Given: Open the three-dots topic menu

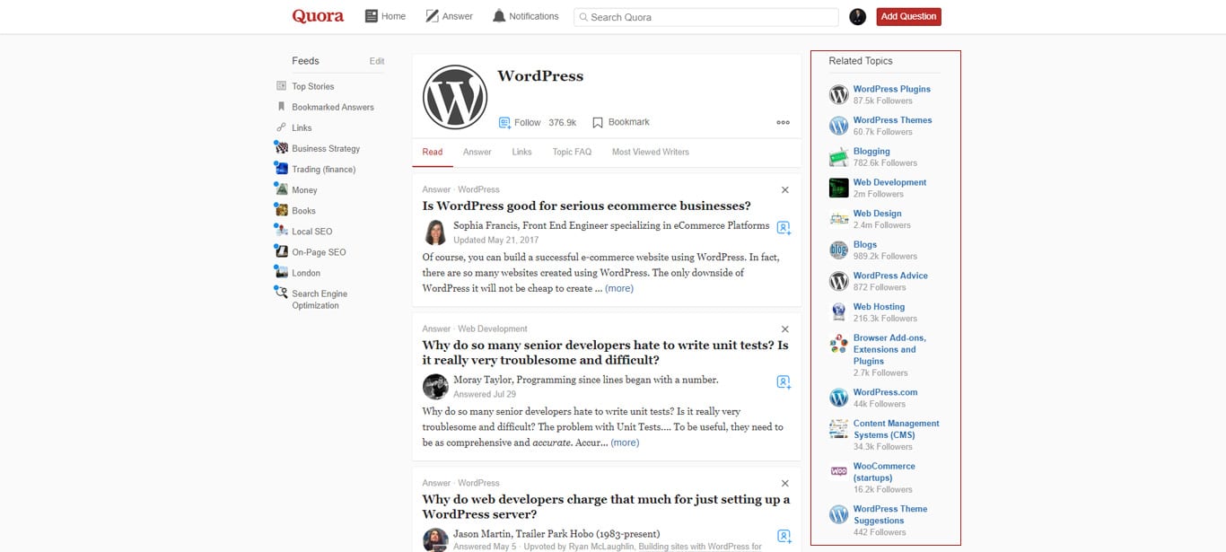Looking at the screenshot, I should [783, 123].
